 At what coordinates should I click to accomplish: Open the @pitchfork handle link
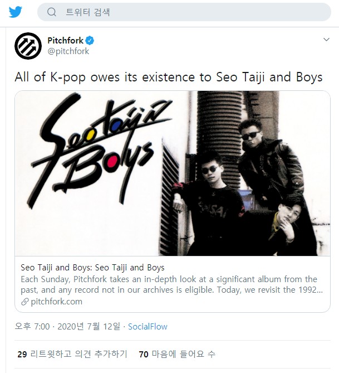pos(68,51)
